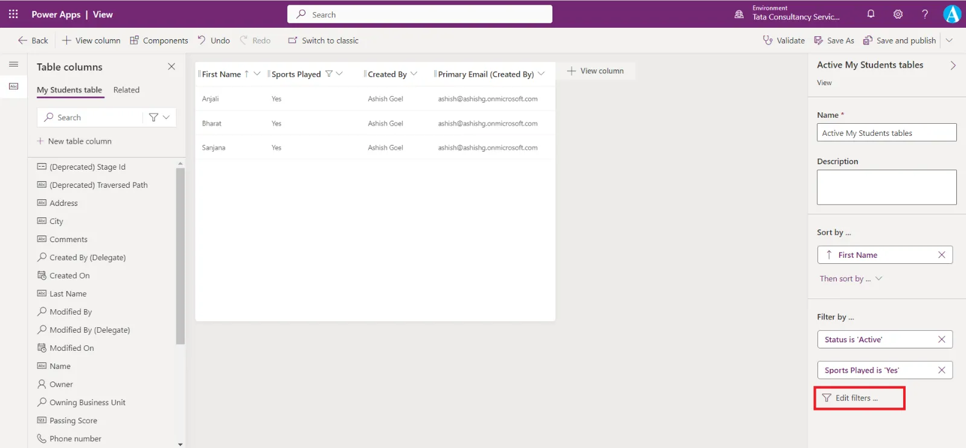This screenshot has width=966, height=448.
Task: Add the Created By (Delegate) column
Action: (82, 257)
